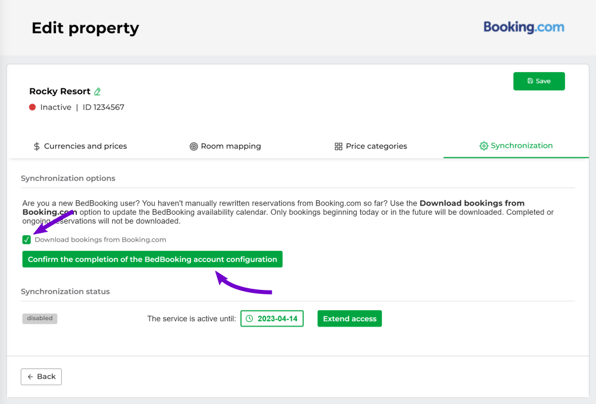Go back using the Back button

coord(41,377)
